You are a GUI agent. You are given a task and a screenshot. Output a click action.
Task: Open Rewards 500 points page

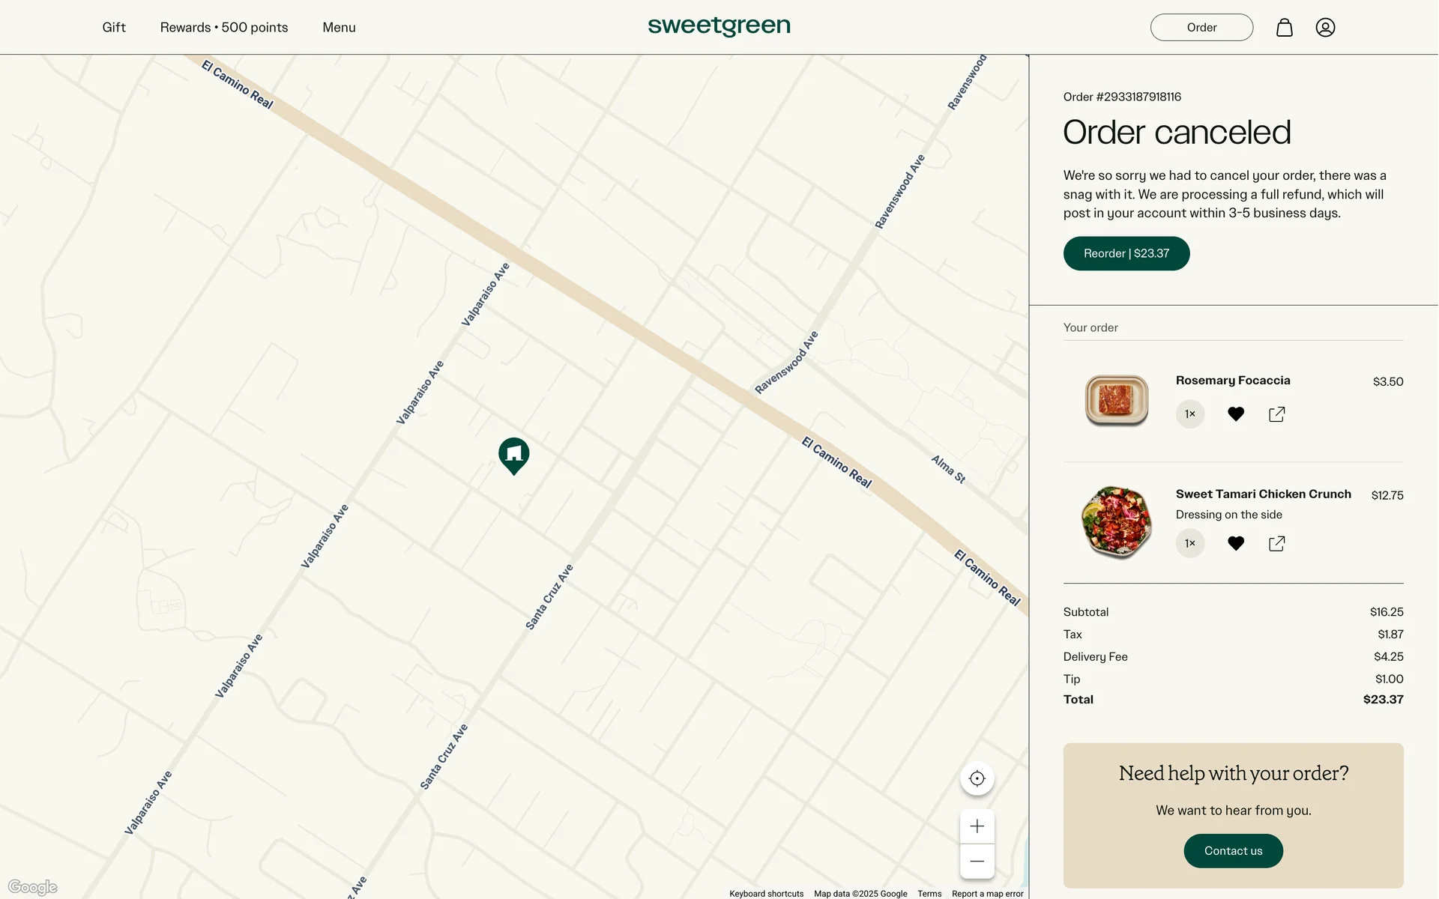tap(223, 28)
